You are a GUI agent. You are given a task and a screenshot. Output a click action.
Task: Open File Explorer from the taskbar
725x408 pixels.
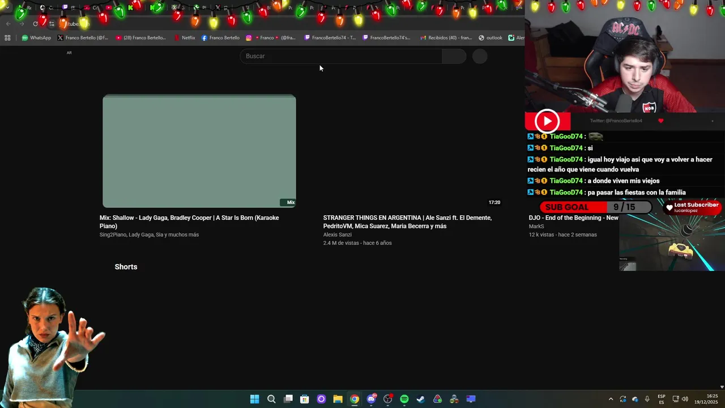[x=338, y=399]
